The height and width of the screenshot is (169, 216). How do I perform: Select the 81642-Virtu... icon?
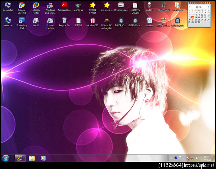[x=135, y=22]
